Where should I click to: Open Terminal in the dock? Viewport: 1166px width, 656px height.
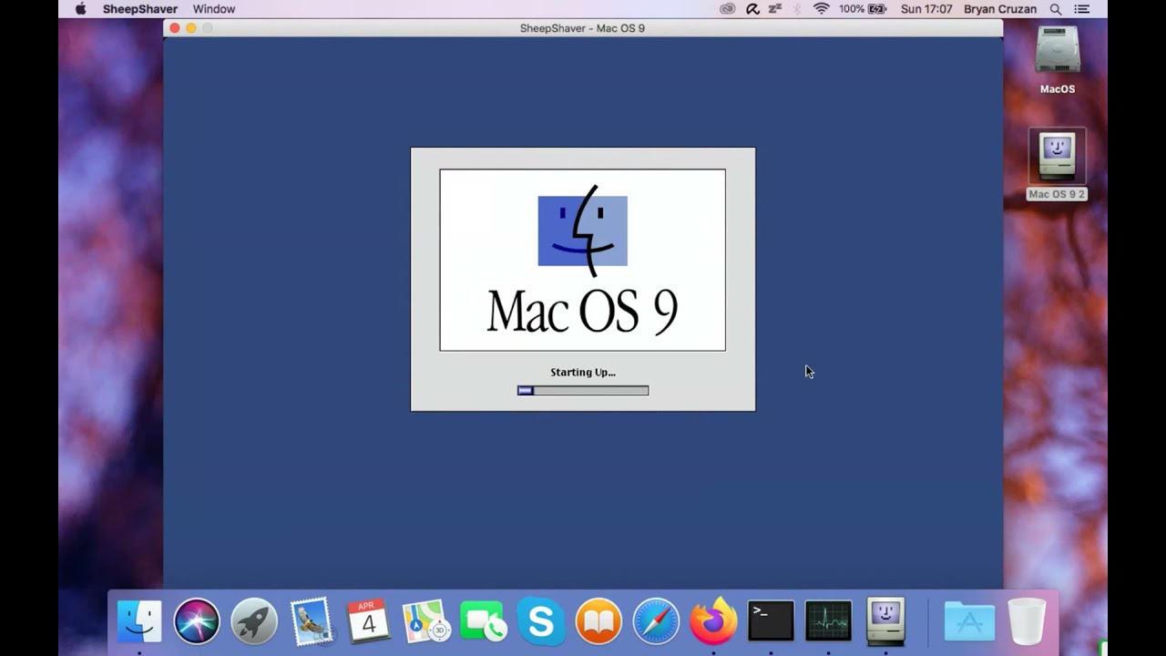click(x=771, y=621)
